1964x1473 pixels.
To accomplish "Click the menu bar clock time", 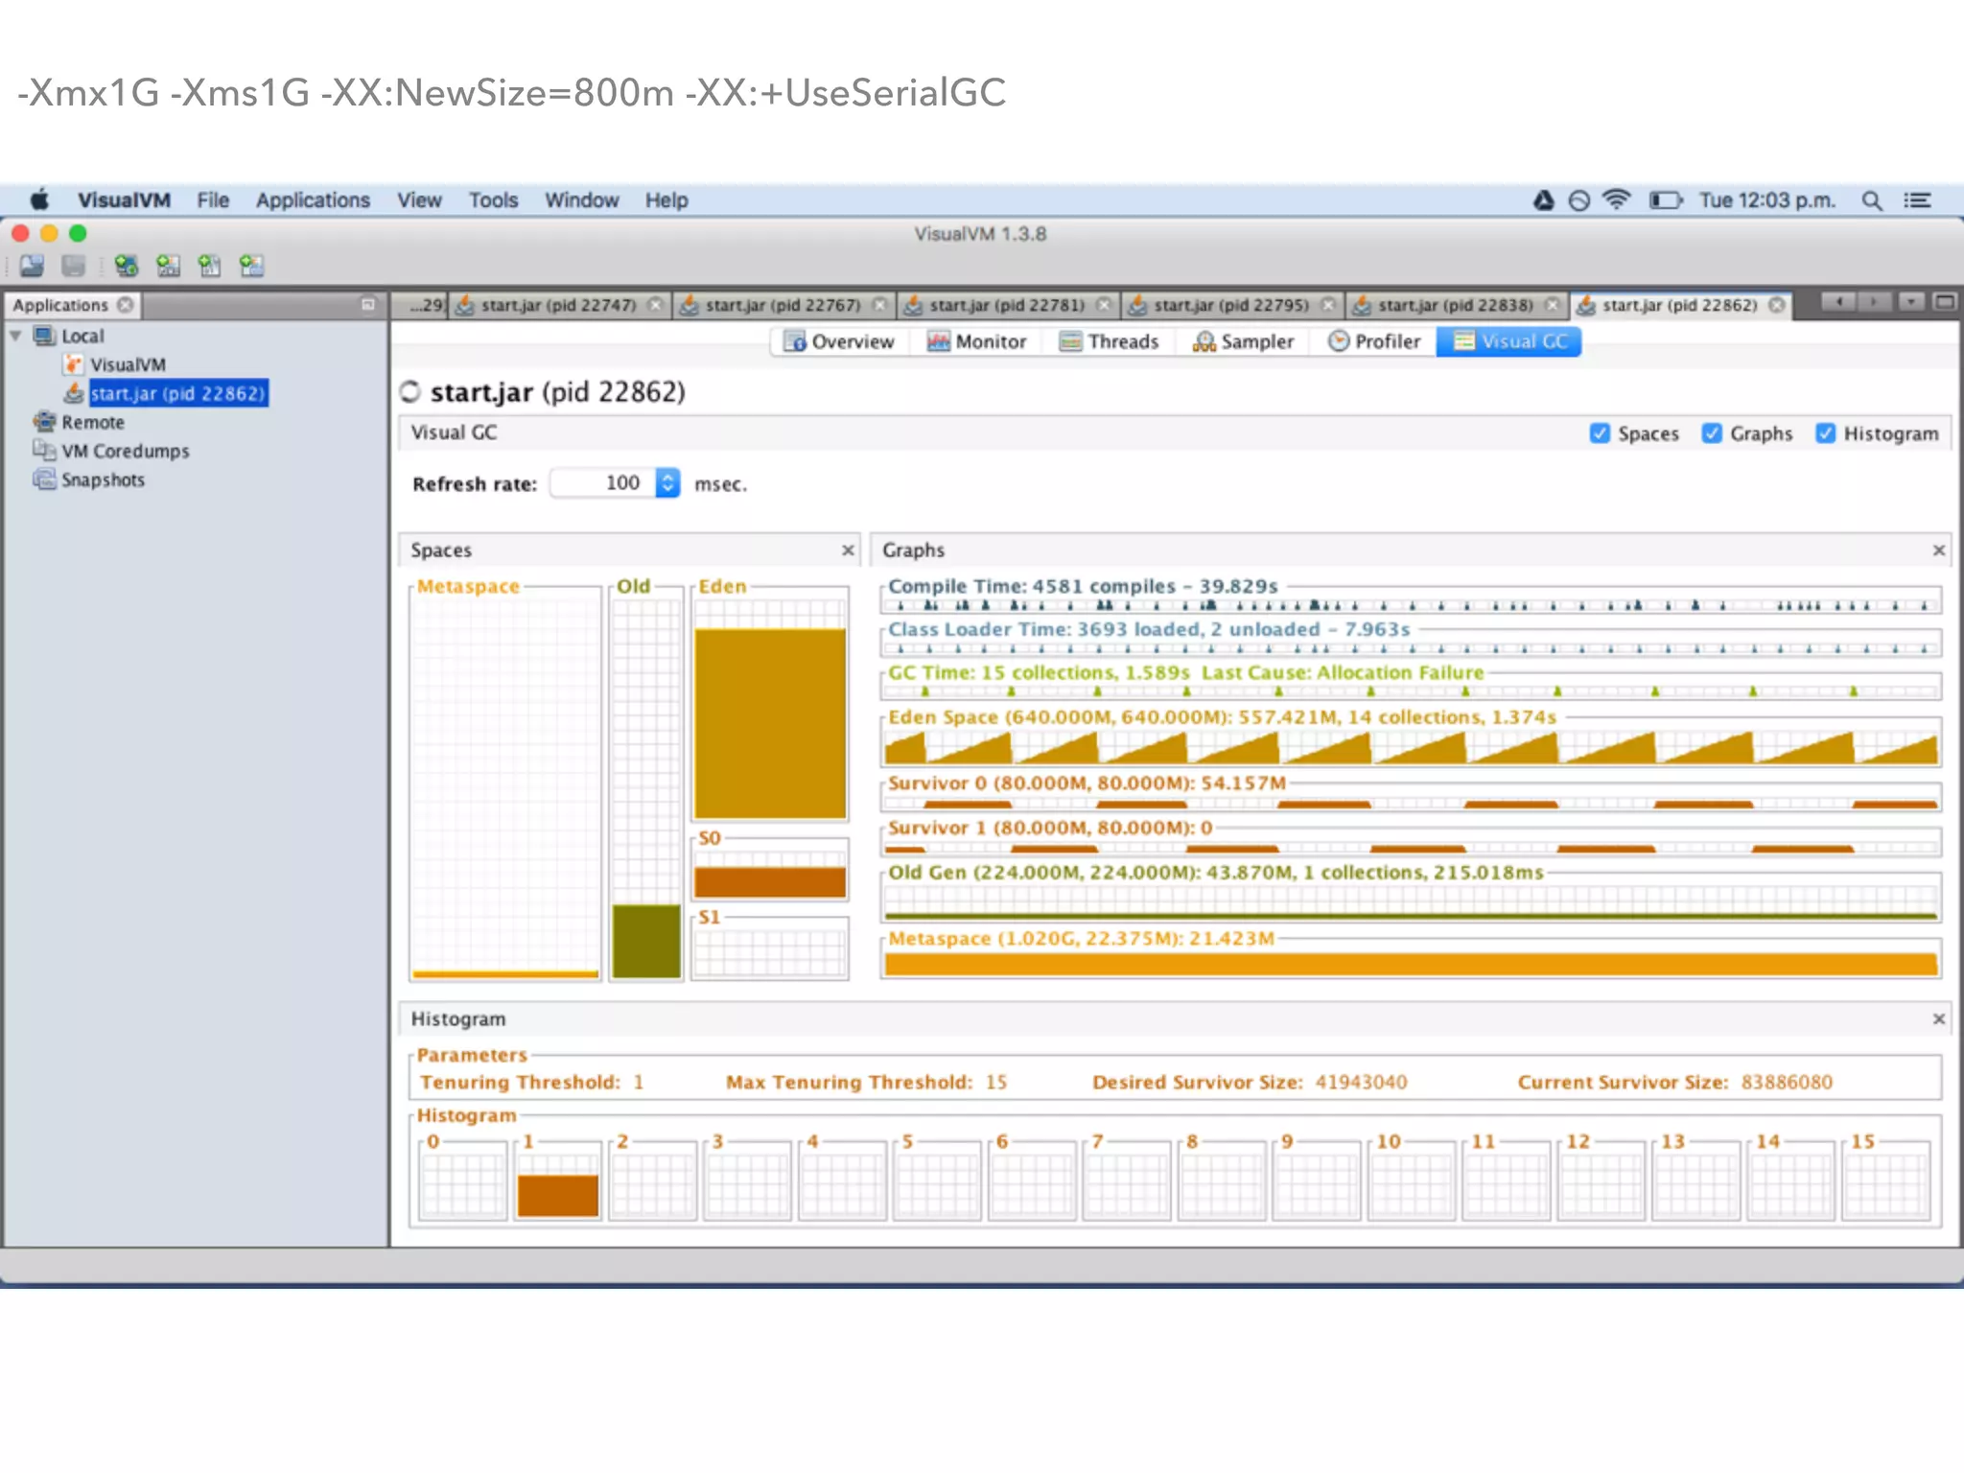I will 1766,200.
